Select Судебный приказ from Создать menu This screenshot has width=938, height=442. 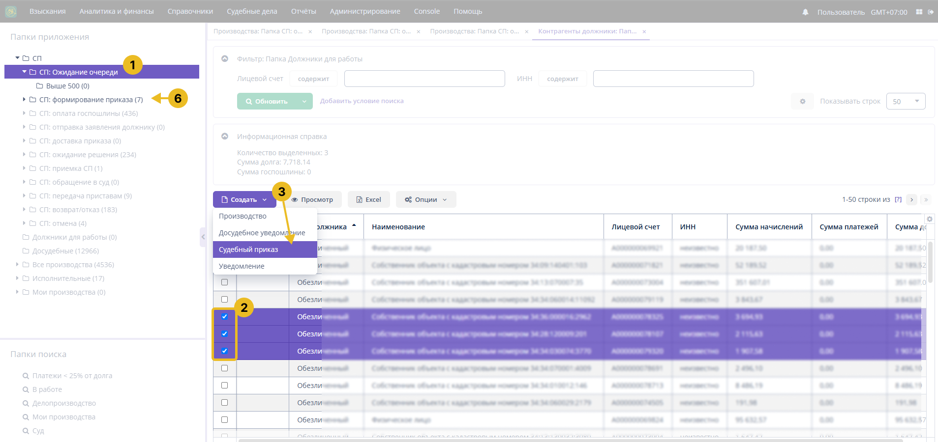click(248, 249)
